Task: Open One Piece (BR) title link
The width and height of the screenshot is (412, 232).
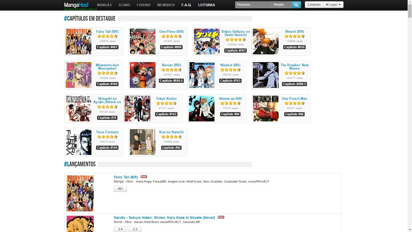Action: [171, 31]
